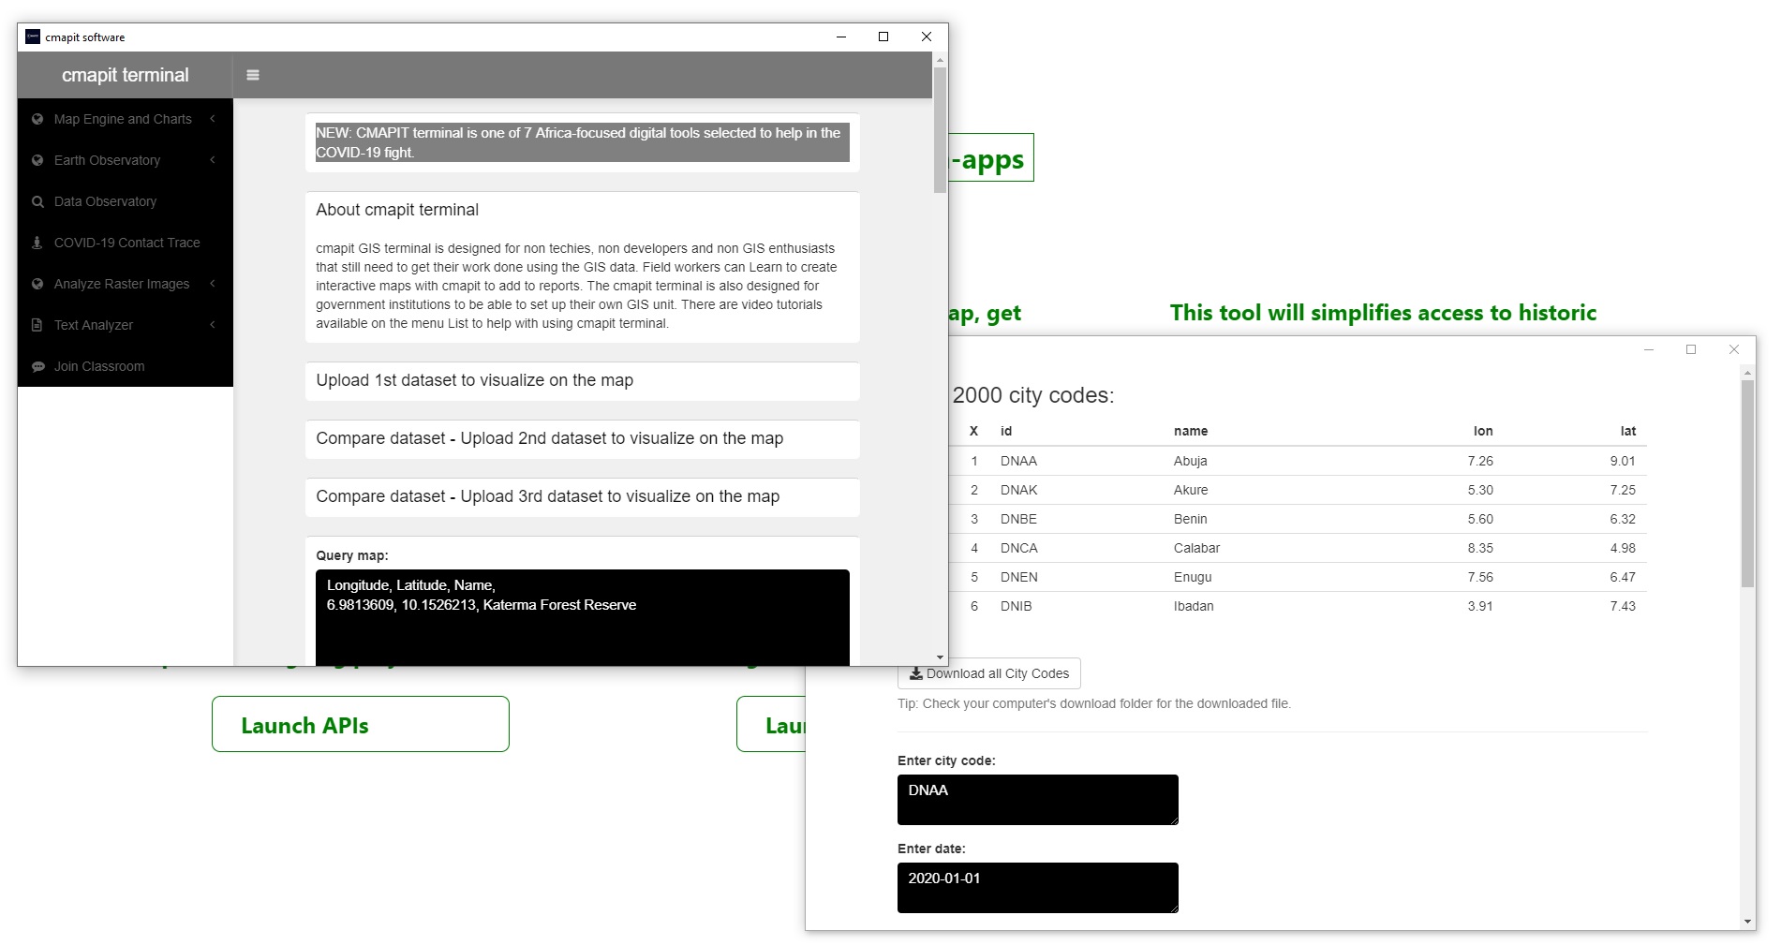Click the document icon beside Text Analyzer
Image resolution: width=1781 pixels, height=945 pixels.
[37, 325]
